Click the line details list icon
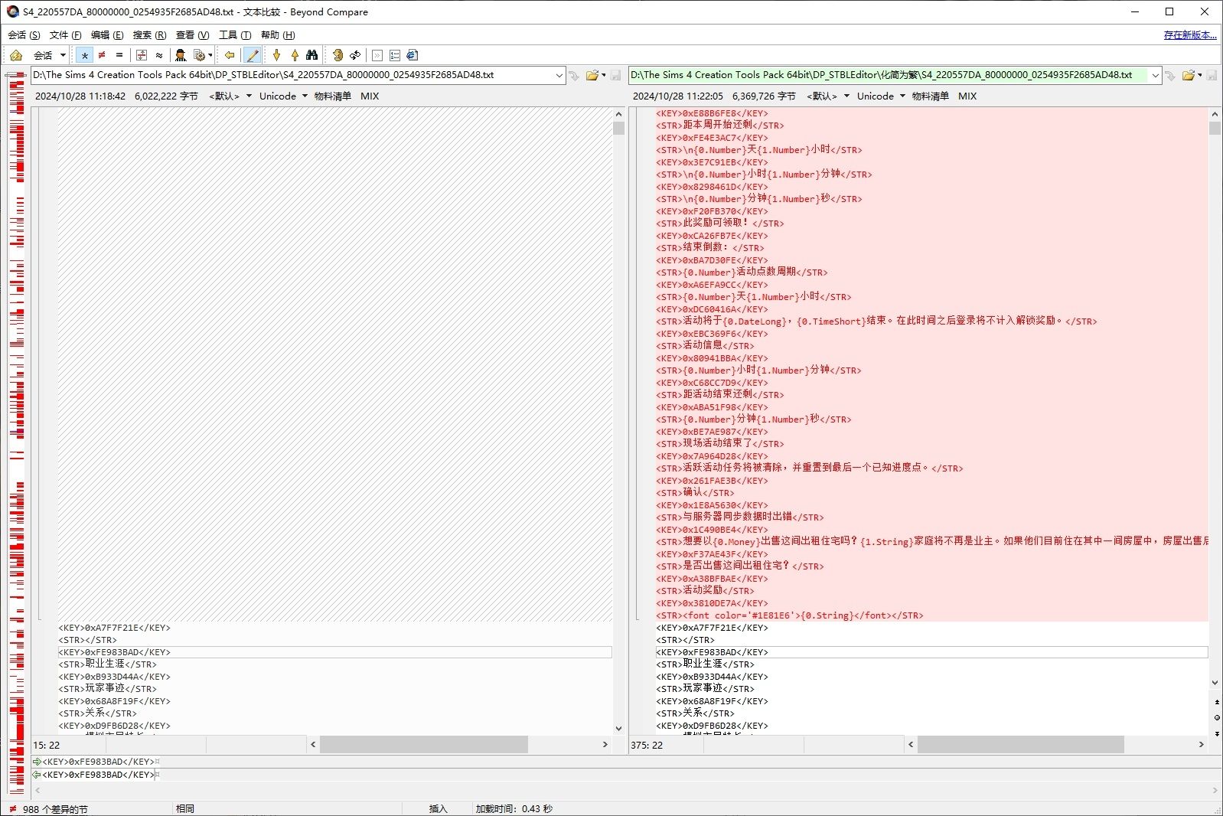This screenshot has height=816, width=1223. (395, 55)
